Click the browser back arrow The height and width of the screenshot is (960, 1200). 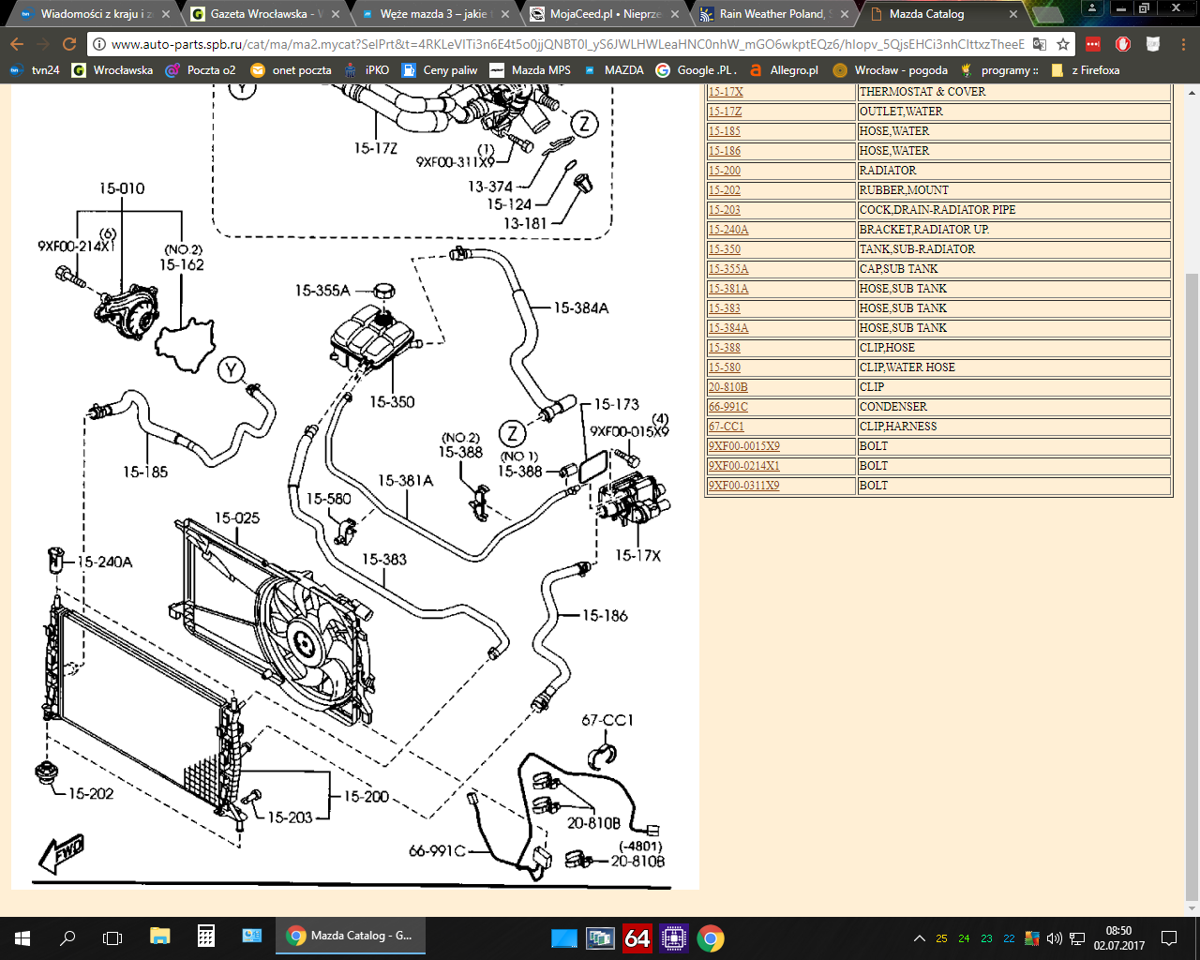17,44
